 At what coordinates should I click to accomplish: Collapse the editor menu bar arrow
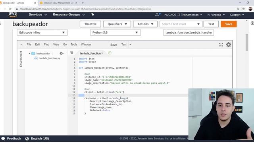(x=21, y=44)
